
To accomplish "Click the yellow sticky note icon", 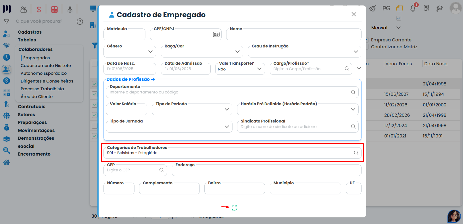I will coord(399,8).
